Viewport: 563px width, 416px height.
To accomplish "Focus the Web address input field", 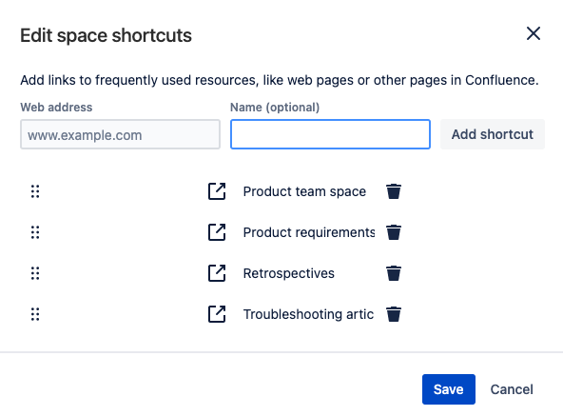I will click(x=120, y=134).
